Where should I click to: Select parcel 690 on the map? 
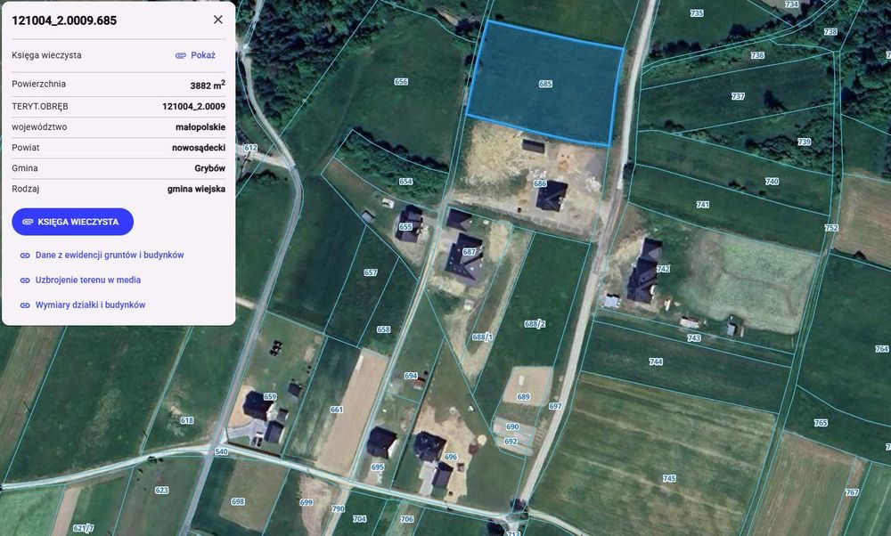pyautogui.click(x=512, y=427)
